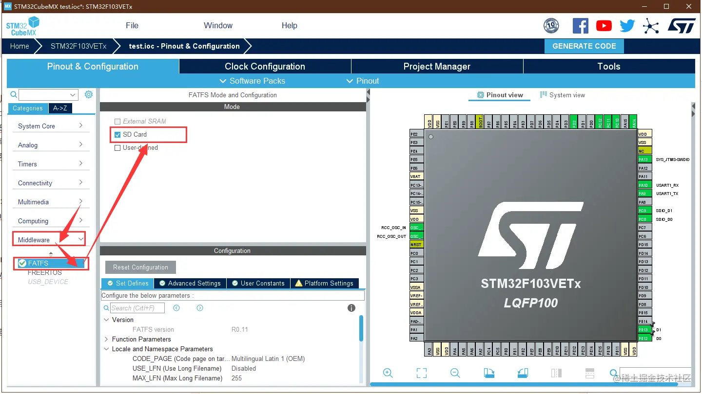
Task: Open the Window menu
Action: (x=218, y=26)
